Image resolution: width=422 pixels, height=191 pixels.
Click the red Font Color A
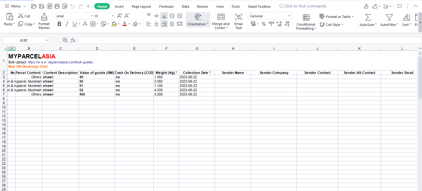[x=124, y=24]
